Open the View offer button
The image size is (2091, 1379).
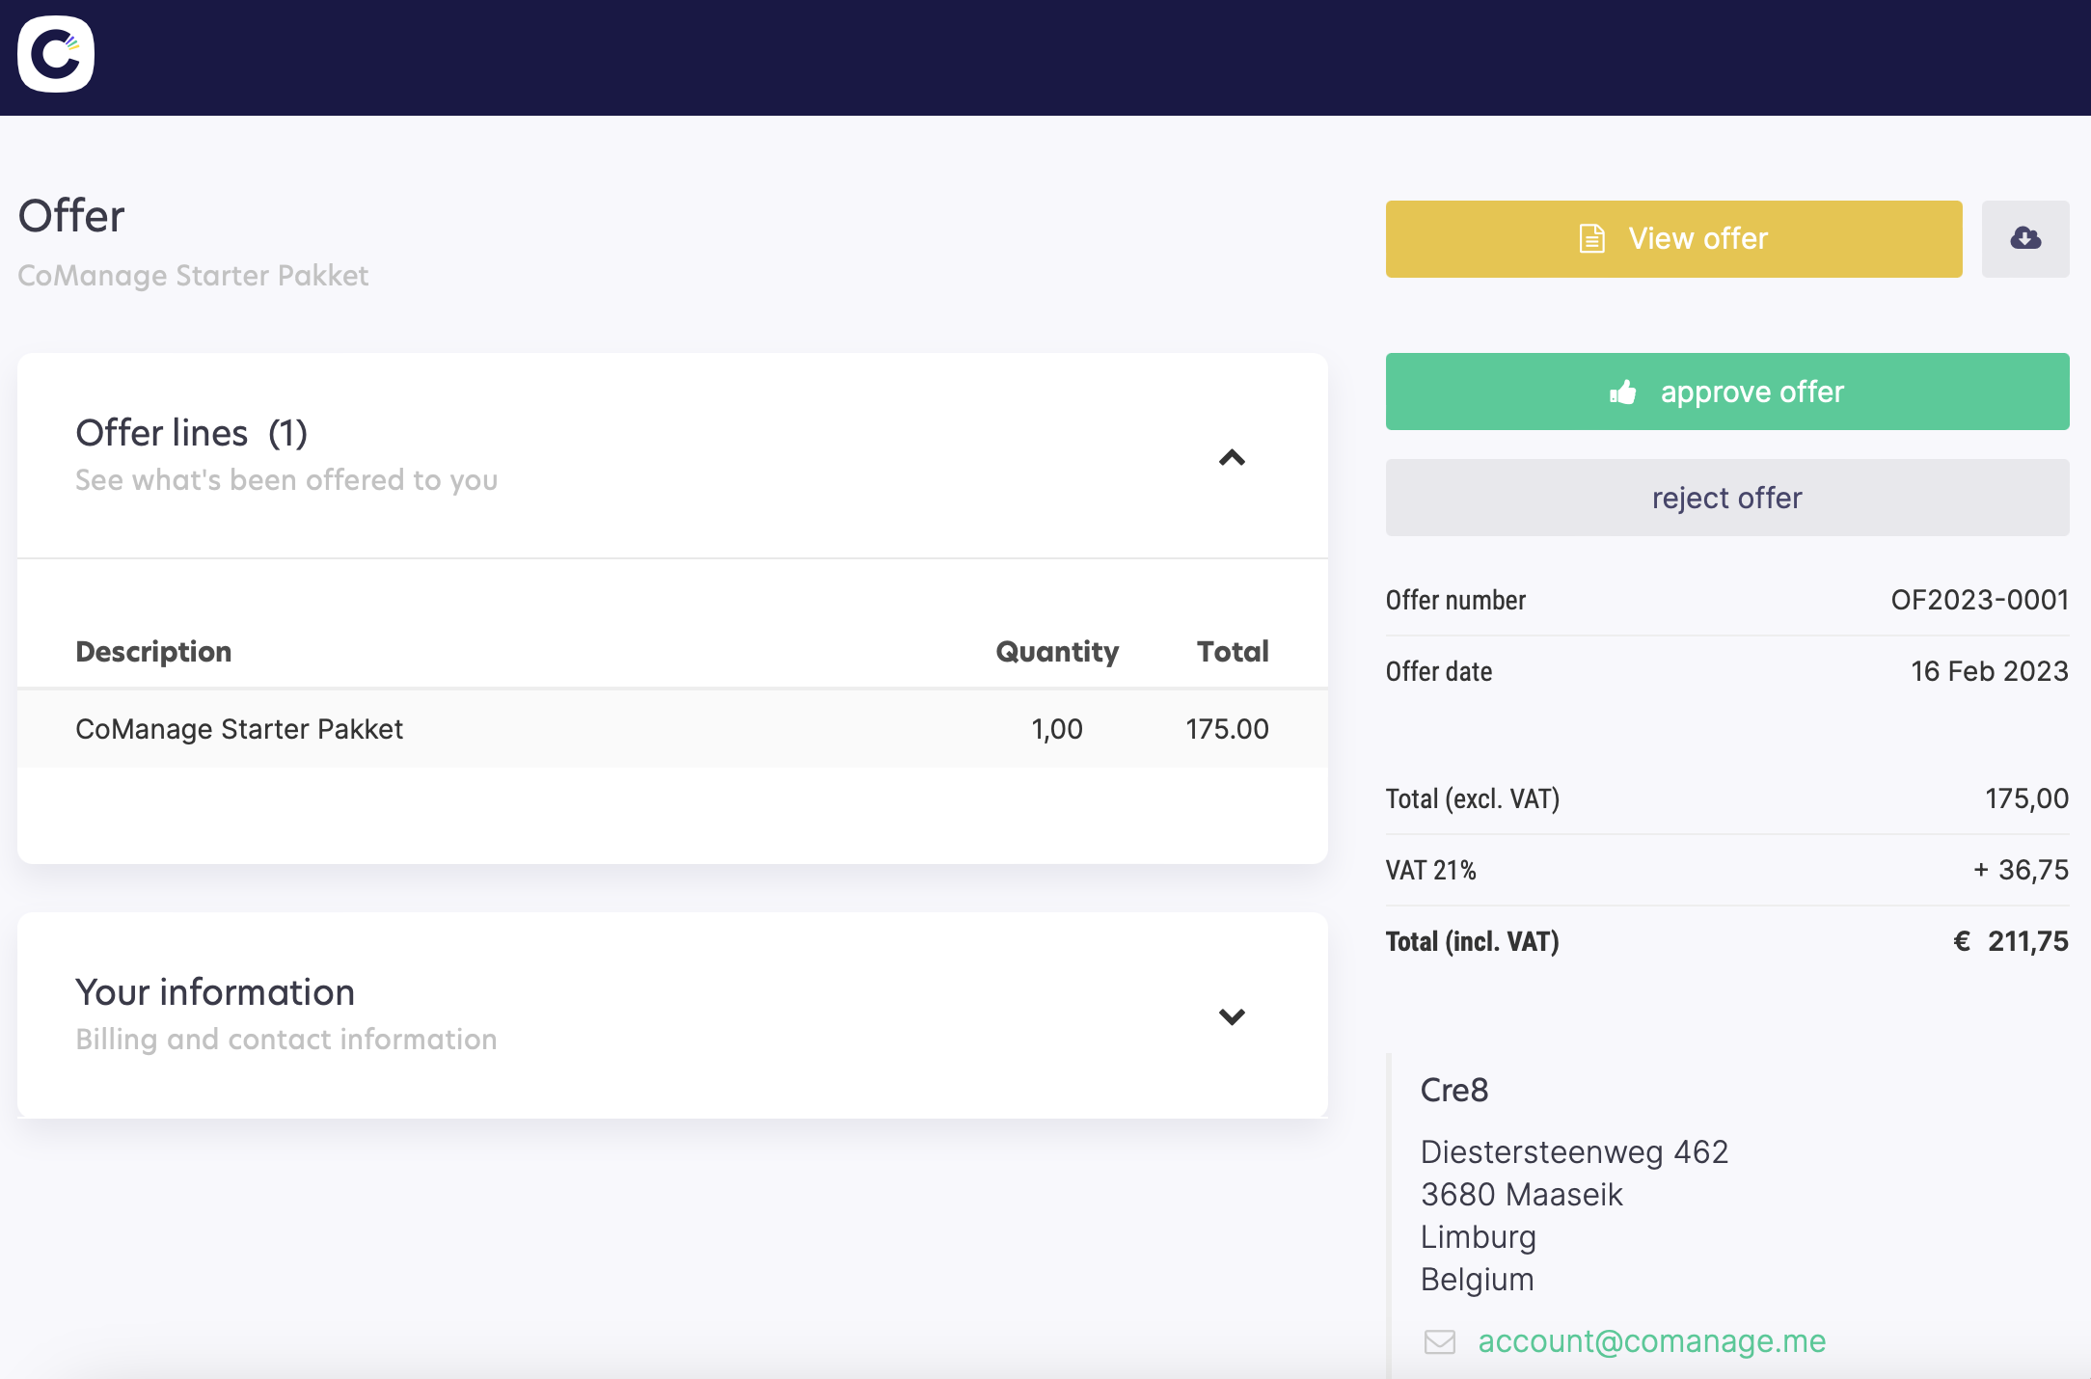pos(1673,238)
